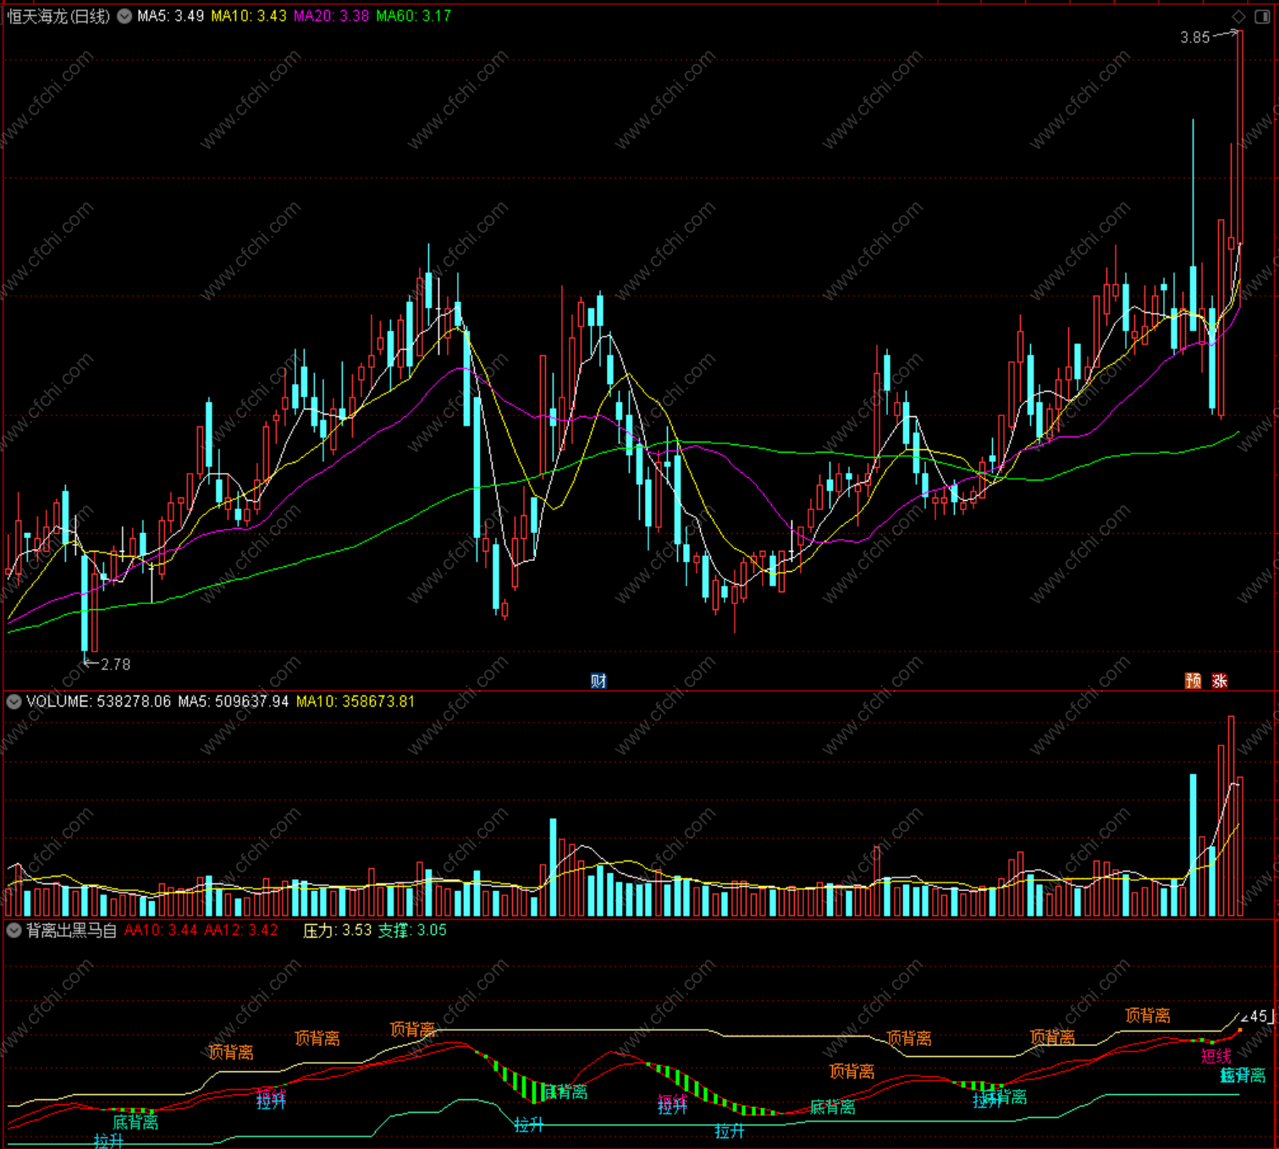Click the 压力: 3.53 label
The height and width of the screenshot is (1149, 1279).
coord(337,931)
